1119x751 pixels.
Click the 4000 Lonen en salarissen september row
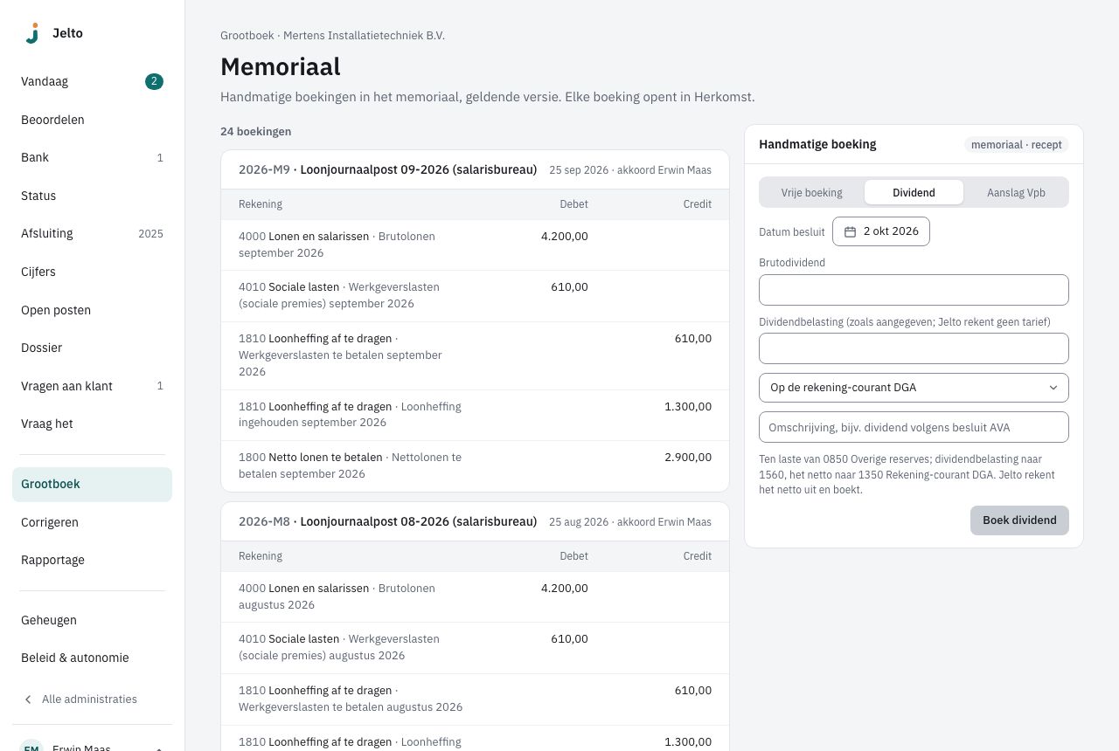coord(475,245)
